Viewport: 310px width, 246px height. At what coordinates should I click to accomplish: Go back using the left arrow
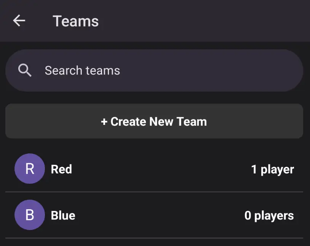click(x=19, y=21)
